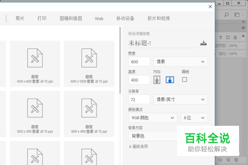Click the height field showing 400
Screen dimensions: 248x165
[139, 80]
